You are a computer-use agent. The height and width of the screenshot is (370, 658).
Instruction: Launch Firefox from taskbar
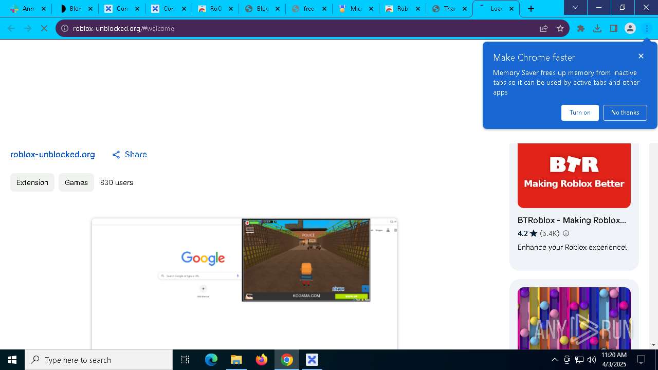261,360
